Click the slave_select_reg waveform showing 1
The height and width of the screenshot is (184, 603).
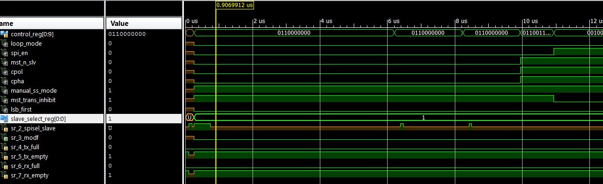coord(423,118)
